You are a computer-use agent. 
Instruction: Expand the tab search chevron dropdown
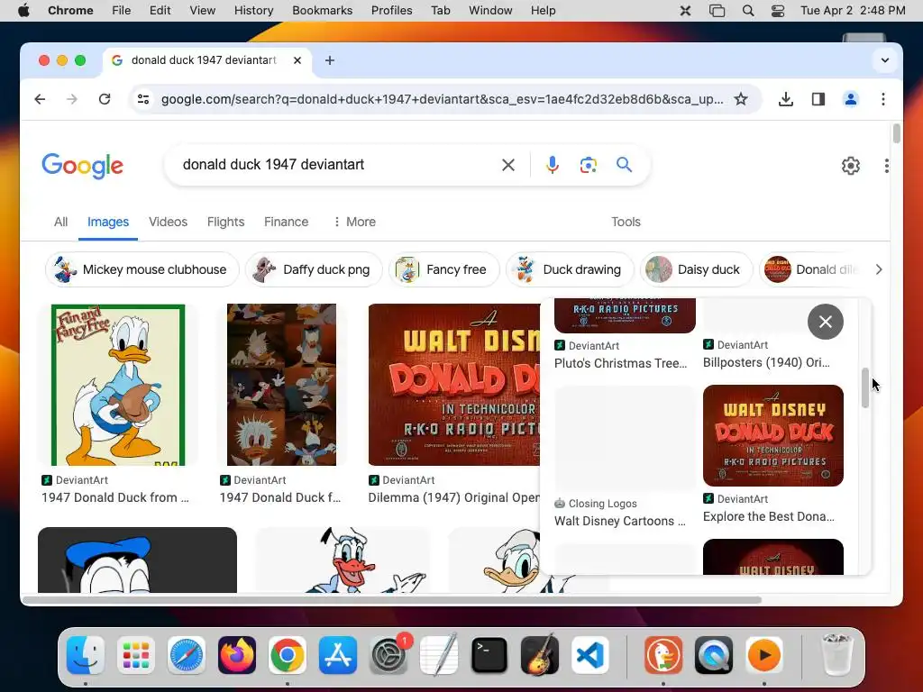pyautogui.click(x=884, y=60)
